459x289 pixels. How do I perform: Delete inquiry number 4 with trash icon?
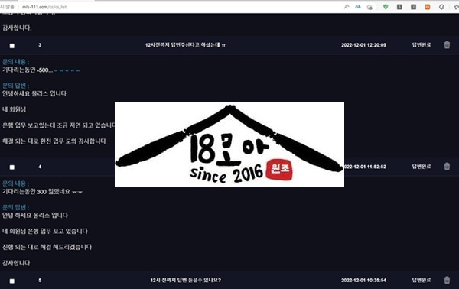click(x=447, y=167)
